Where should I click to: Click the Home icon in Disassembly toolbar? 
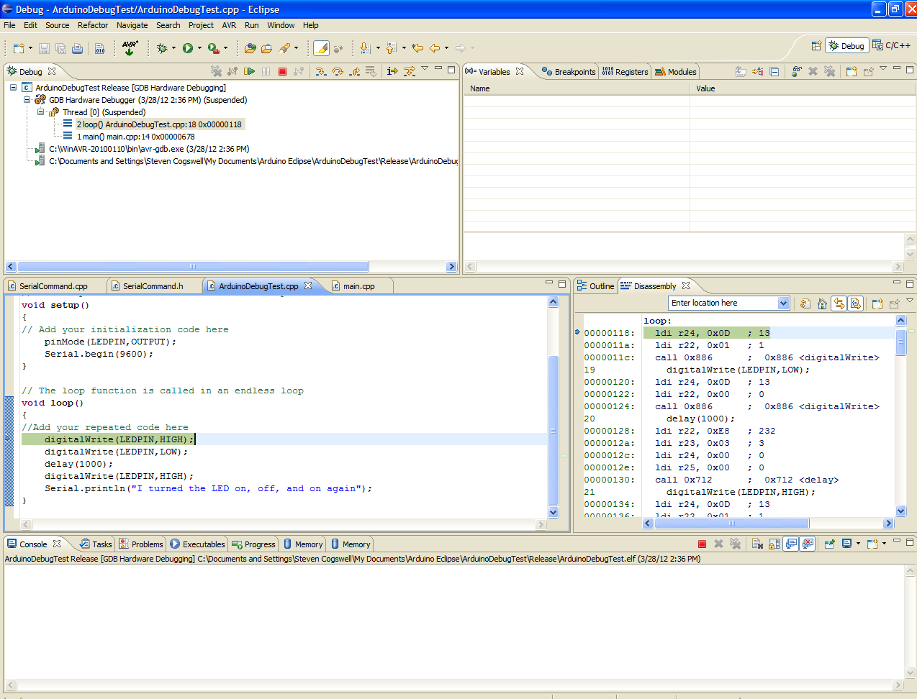(822, 303)
